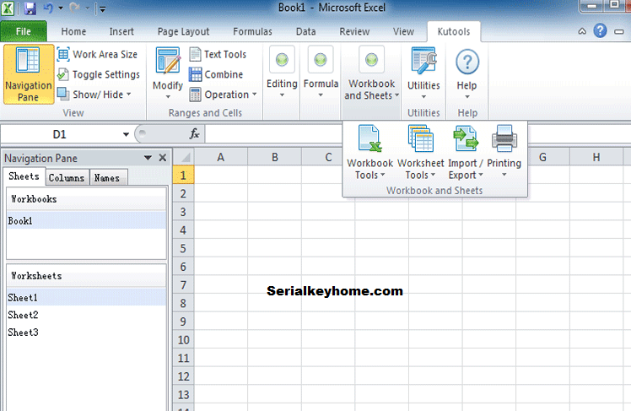Close the Navigation Pane

pyautogui.click(x=163, y=158)
